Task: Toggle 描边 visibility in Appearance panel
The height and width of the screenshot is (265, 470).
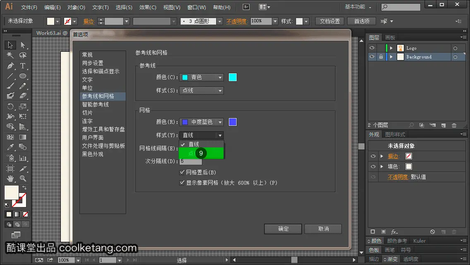Action: click(x=373, y=156)
